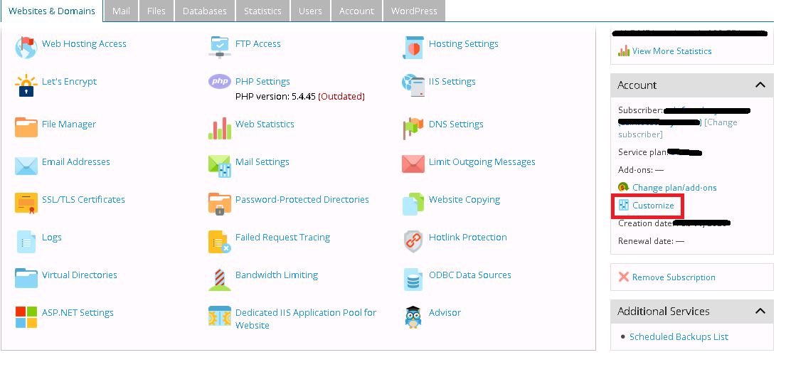
Task: Click the ASP.NET Settings Windows-logo icon
Action: point(26,317)
